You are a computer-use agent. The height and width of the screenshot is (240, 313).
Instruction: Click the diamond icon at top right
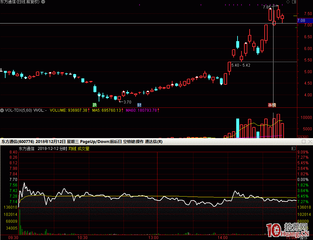pyautogui.click(x=288, y=2)
